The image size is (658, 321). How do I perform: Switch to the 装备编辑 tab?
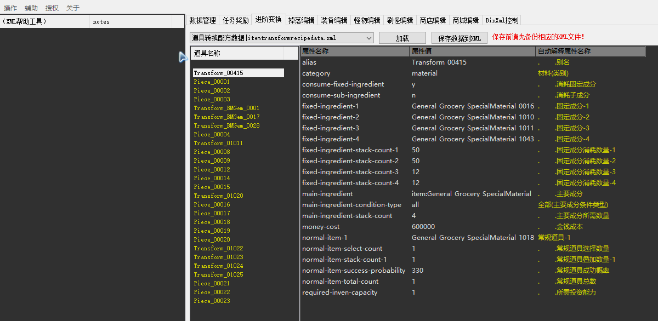coord(334,20)
